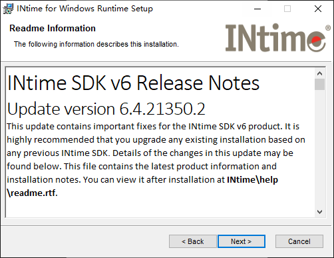Click the readme scrollbar thumb
Screen dimensions: 334x258
click(x=319, y=84)
